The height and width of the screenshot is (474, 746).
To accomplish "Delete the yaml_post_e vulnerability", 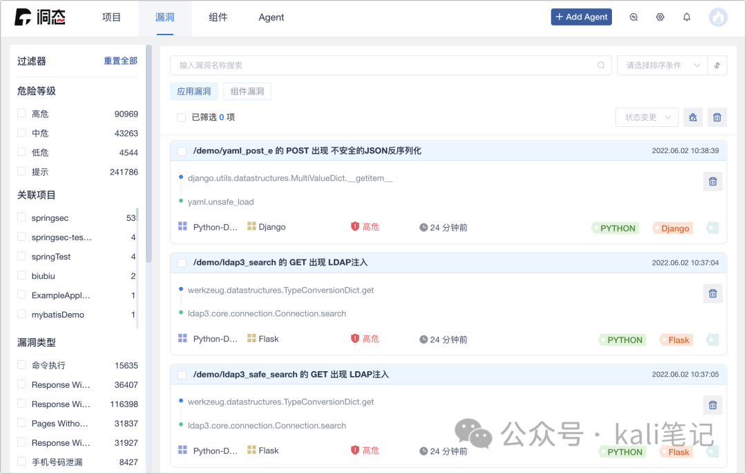I will (713, 181).
